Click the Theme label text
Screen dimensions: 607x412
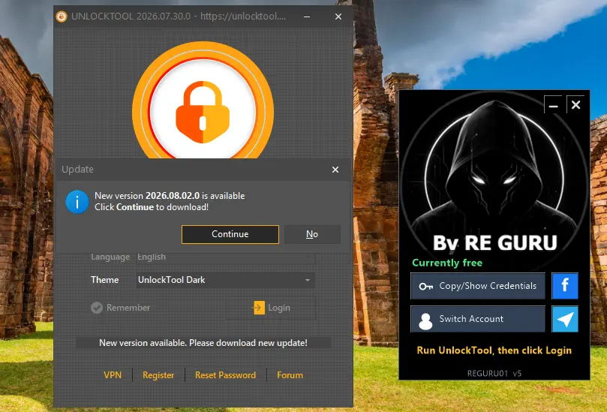(104, 280)
